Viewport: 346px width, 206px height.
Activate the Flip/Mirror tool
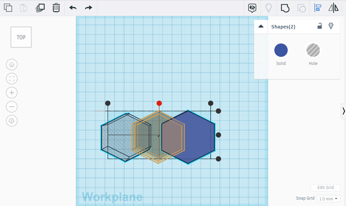click(334, 8)
